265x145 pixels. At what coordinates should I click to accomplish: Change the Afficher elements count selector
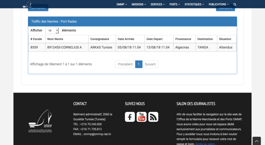click(52, 30)
